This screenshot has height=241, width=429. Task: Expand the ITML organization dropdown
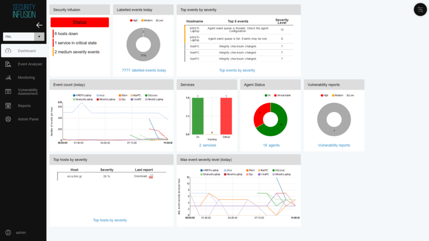point(39,37)
